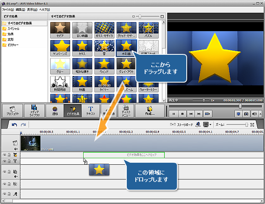This screenshot has height=204, width=265.
Task: Toggle visibility of the voice microphone track
Action: 4,194
